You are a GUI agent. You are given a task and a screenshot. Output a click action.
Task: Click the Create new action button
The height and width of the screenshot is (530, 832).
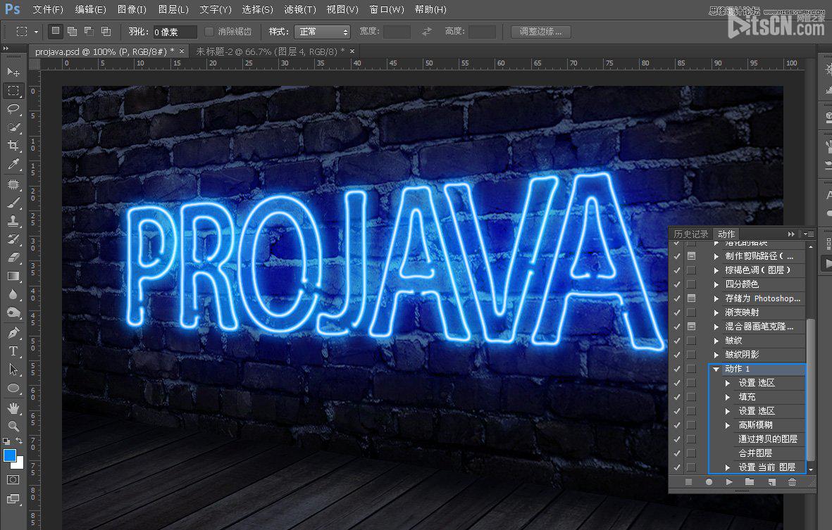(771, 481)
